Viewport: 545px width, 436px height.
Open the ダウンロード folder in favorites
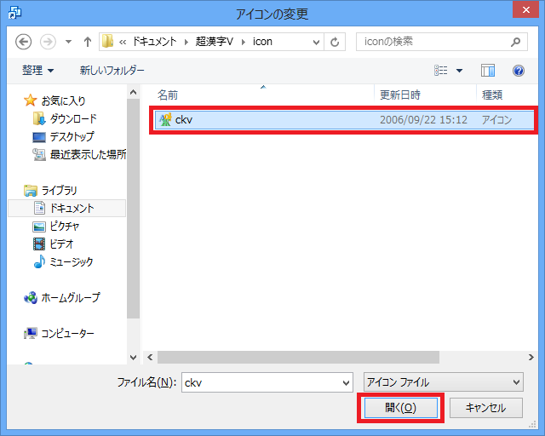(x=72, y=118)
